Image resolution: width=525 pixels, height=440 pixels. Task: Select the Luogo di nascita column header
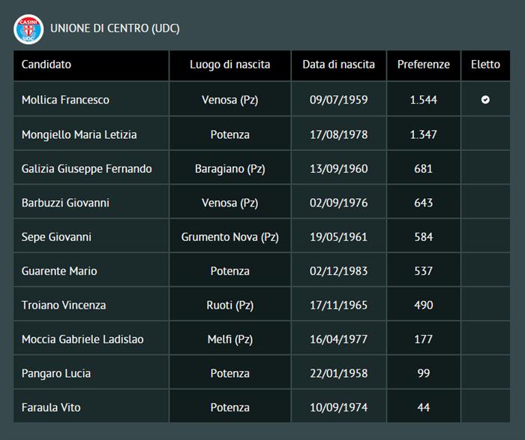(229, 65)
